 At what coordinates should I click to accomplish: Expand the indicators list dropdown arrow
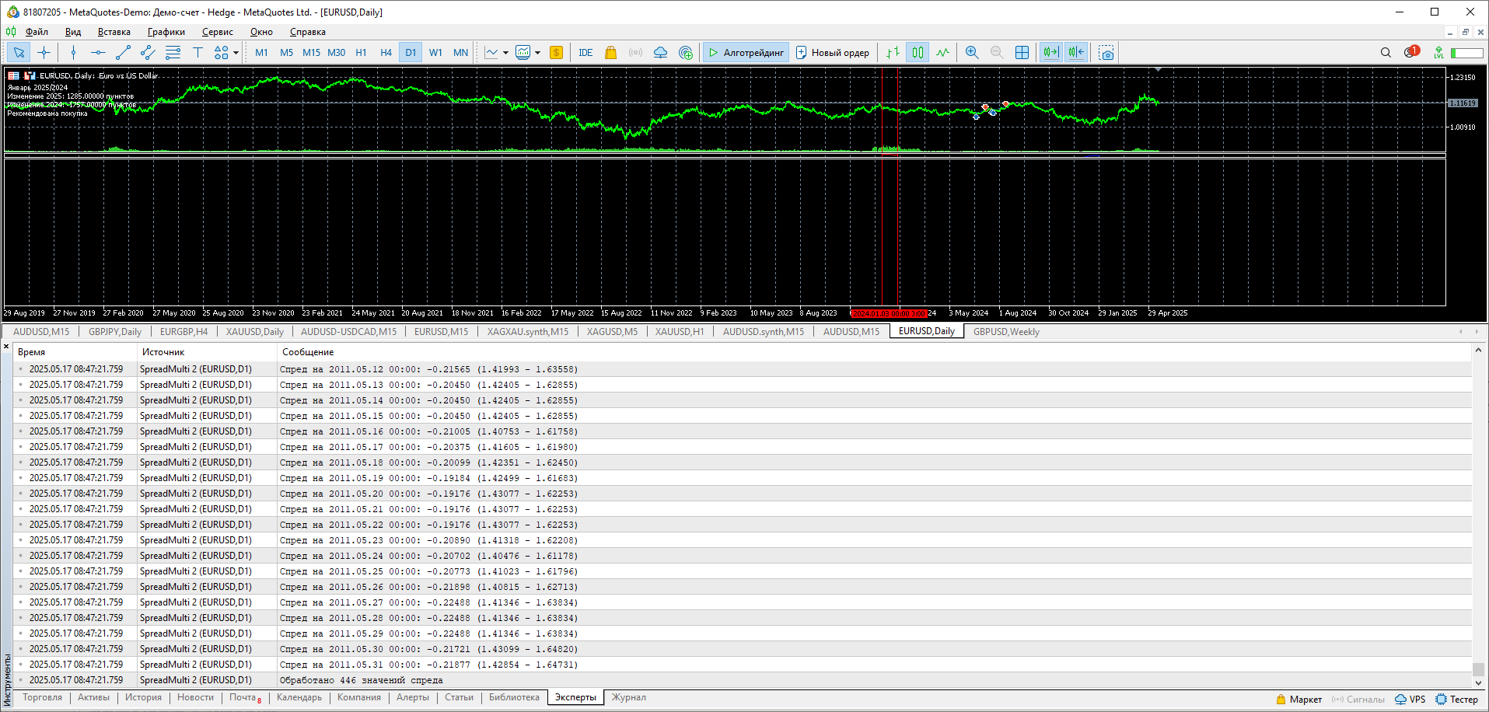537,54
